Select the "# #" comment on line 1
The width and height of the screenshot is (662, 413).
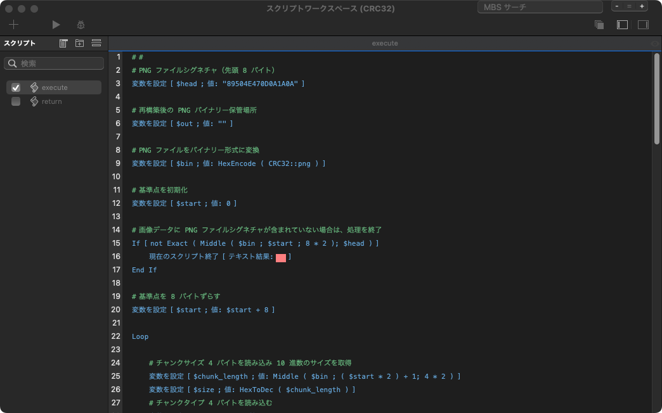coord(137,57)
